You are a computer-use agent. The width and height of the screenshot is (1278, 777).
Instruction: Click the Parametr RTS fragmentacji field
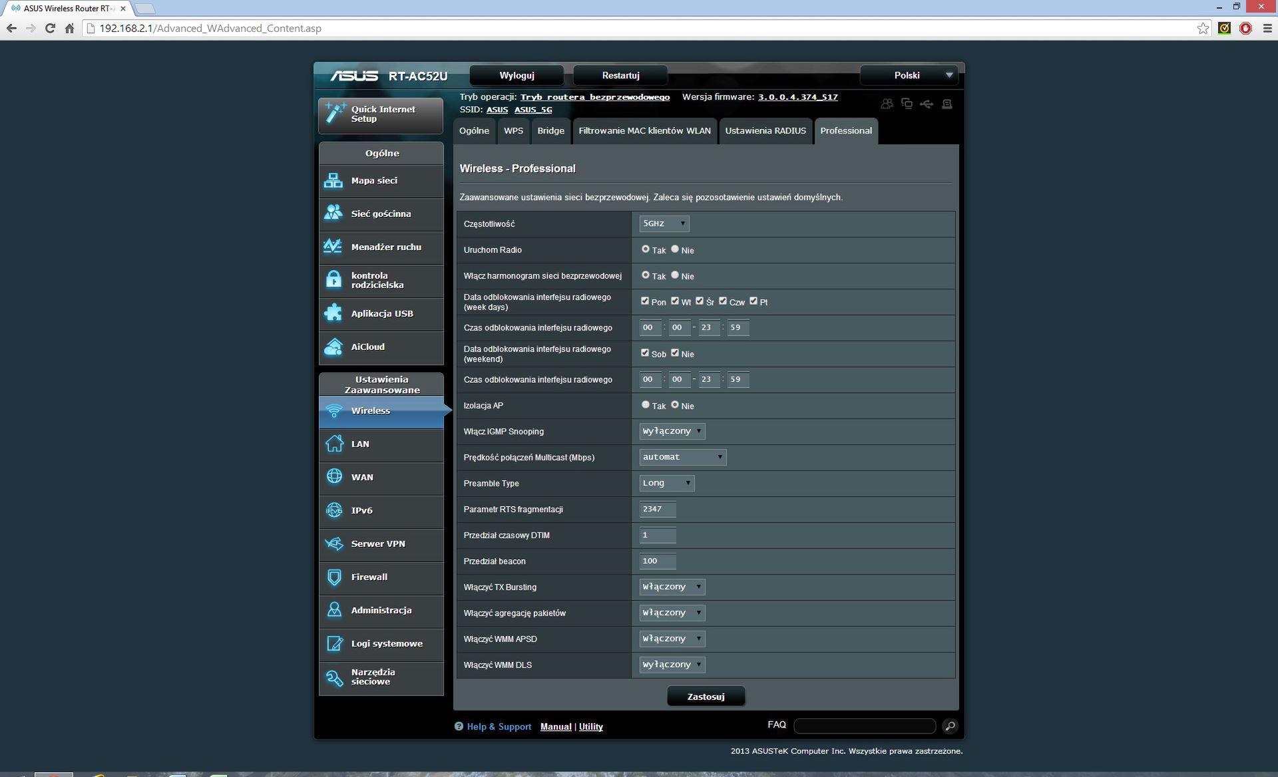(658, 510)
